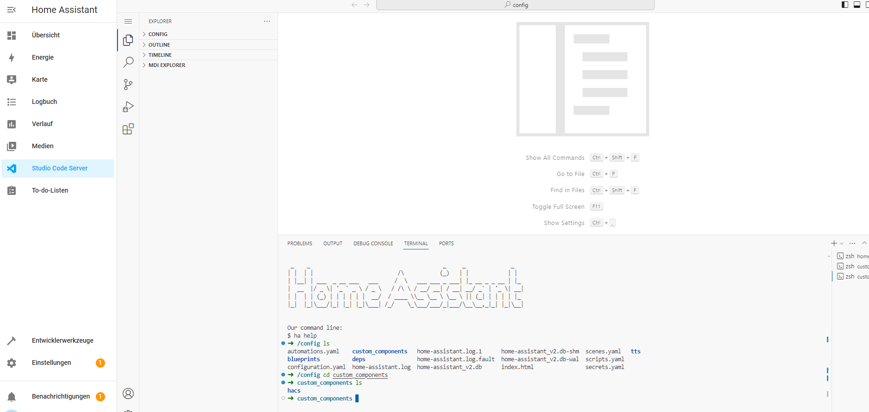Open the Logbuch page
Viewport: 869px width, 412px height.
tap(58, 102)
